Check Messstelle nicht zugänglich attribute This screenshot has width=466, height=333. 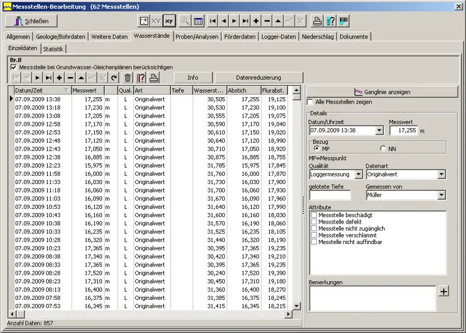[x=314, y=228]
